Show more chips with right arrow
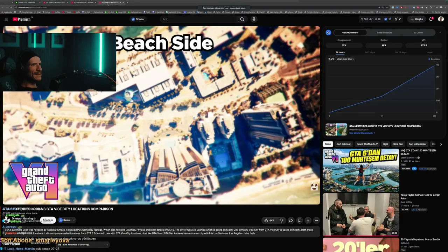This screenshot has height=252, width=448. (441, 144)
